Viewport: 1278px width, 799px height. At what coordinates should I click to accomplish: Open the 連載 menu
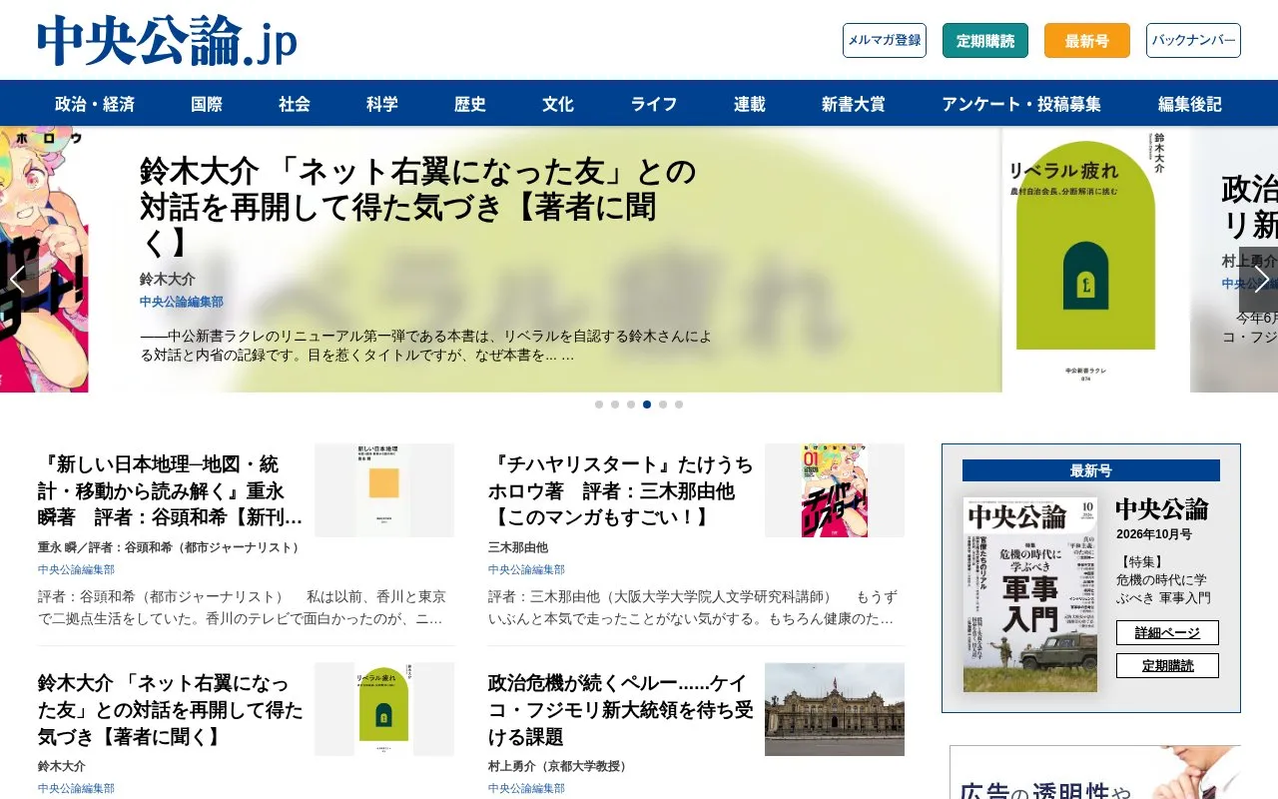[750, 104]
